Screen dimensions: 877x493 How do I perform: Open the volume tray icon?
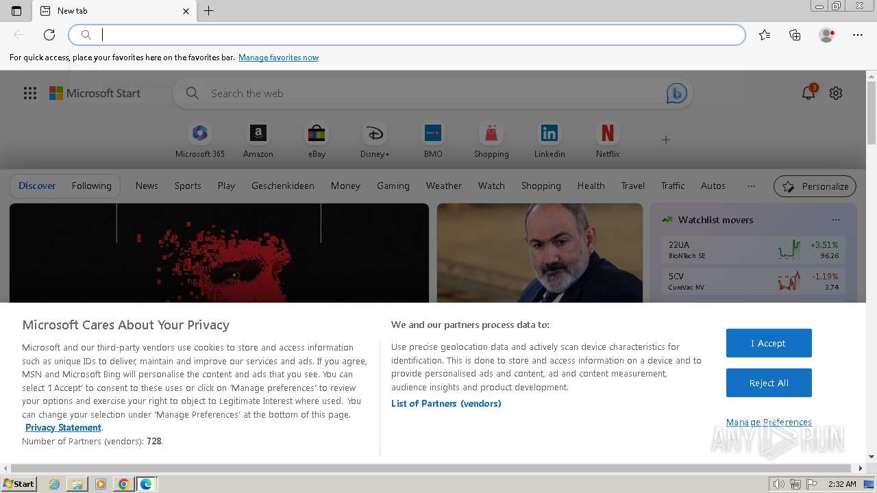(x=778, y=484)
